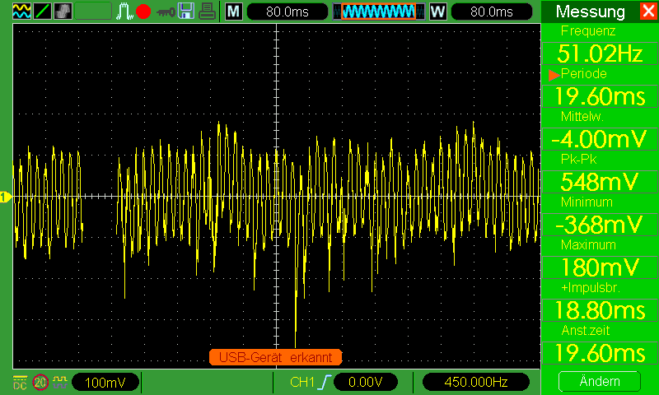Screen dimensions: 659x395
Task: Click the W window timebase icon
Action: pyautogui.click(x=438, y=12)
